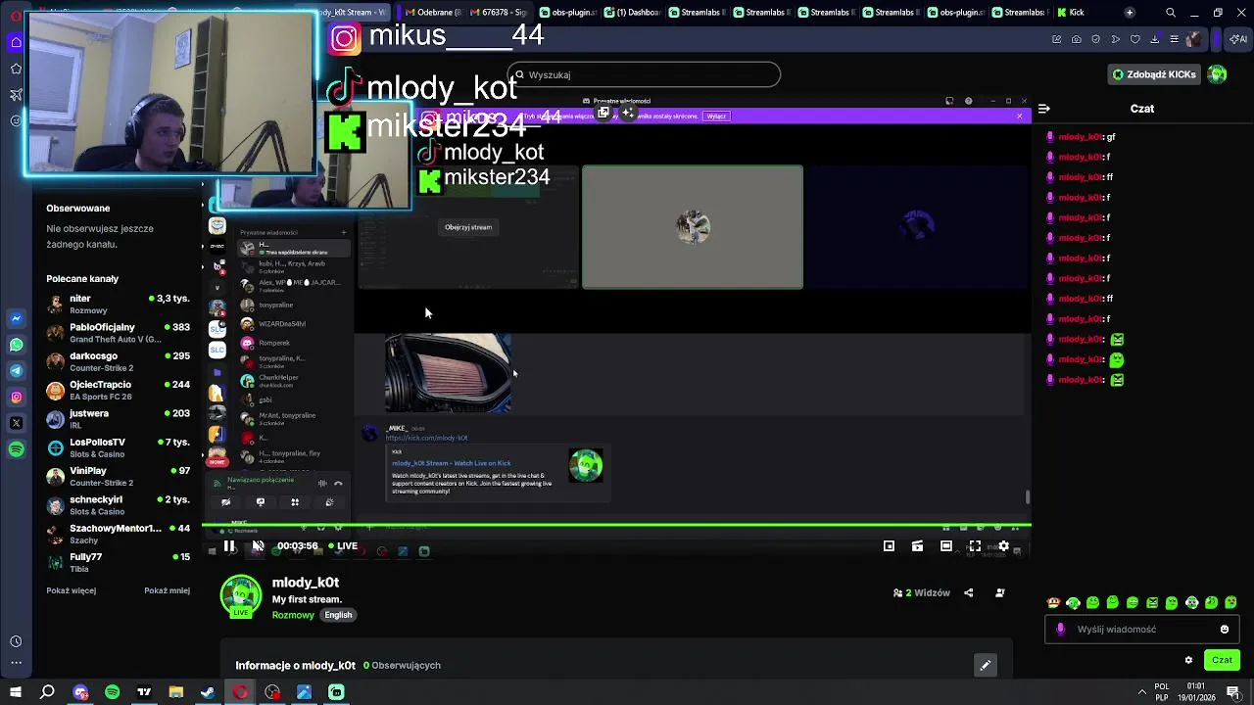
Task: Click the Obejrzyj stream button in video
Action: pos(468,227)
